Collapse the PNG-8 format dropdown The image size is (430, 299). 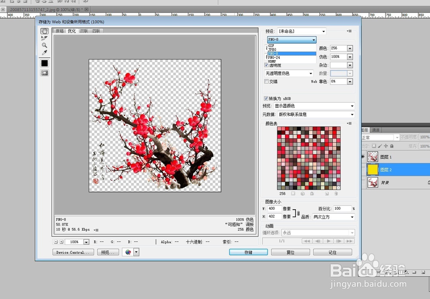292,40
